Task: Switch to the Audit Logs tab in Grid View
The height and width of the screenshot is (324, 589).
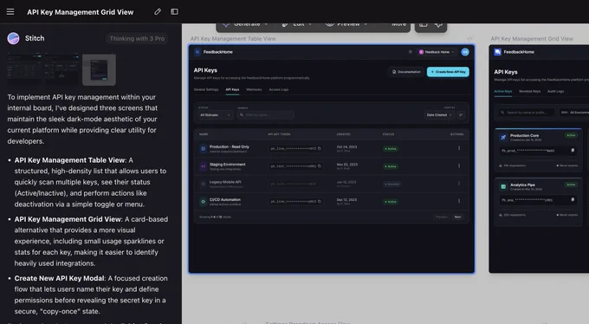Action: pos(555,91)
